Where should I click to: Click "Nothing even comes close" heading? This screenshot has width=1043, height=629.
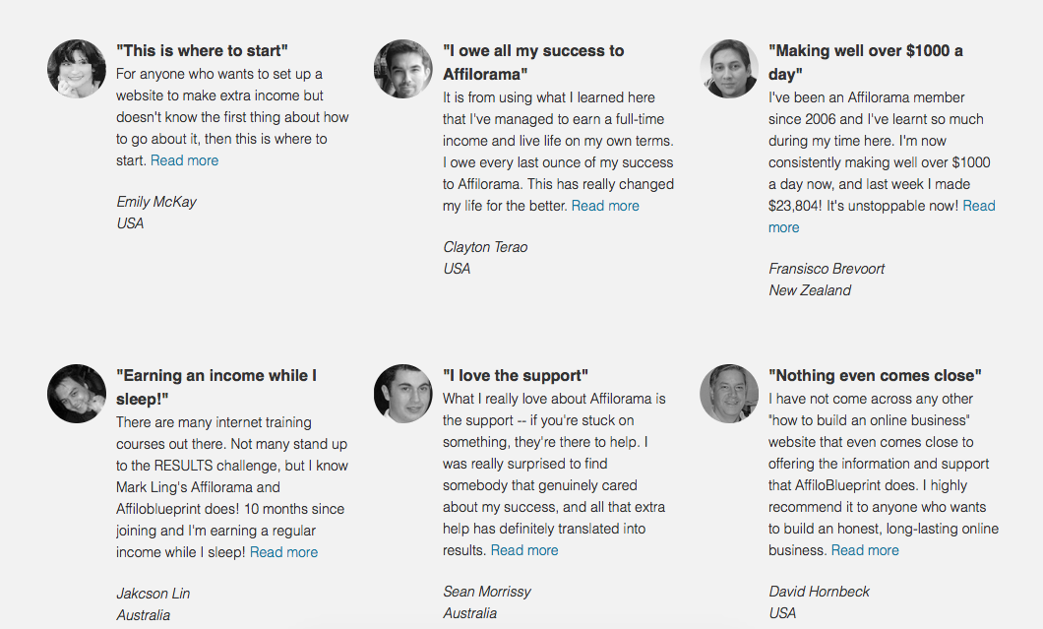[875, 375]
